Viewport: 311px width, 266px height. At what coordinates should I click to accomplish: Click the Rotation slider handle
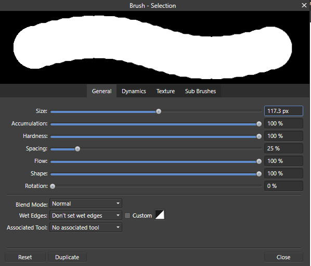point(53,186)
